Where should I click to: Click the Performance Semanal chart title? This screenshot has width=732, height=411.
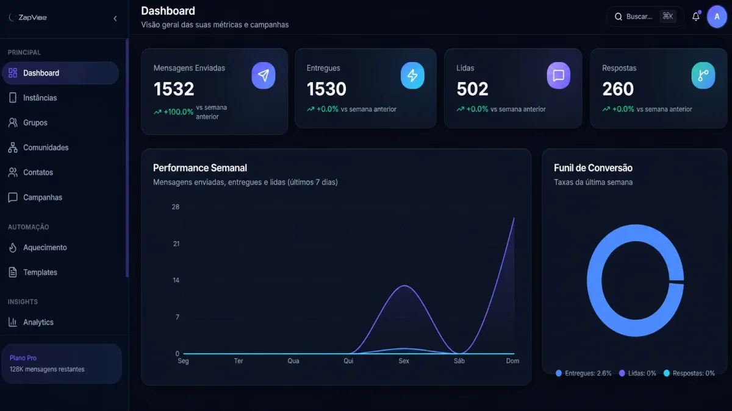point(200,168)
